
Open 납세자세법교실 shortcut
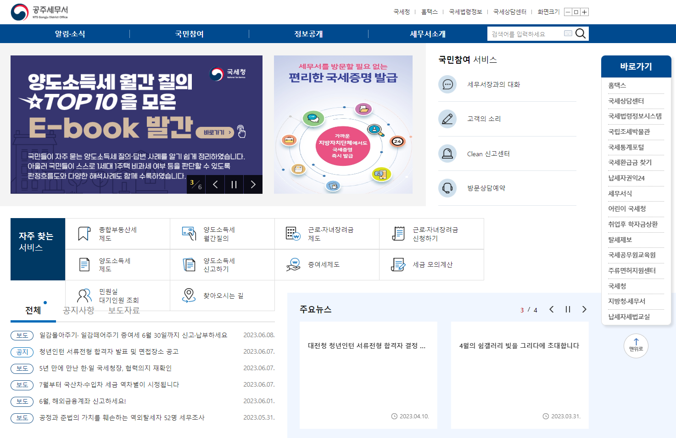tap(629, 317)
